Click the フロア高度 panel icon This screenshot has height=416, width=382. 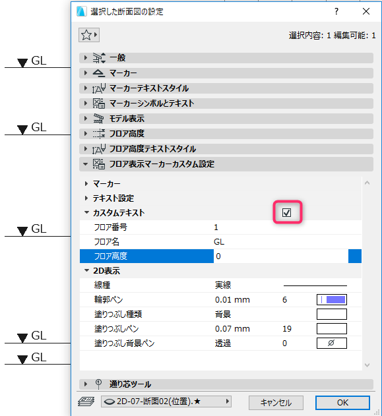tap(99, 134)
